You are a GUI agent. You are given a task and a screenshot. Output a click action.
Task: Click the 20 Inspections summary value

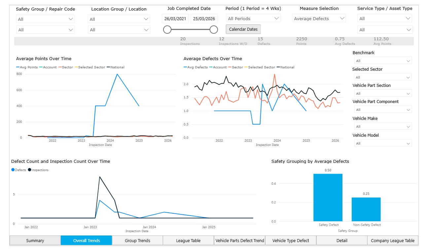(190, 41)
